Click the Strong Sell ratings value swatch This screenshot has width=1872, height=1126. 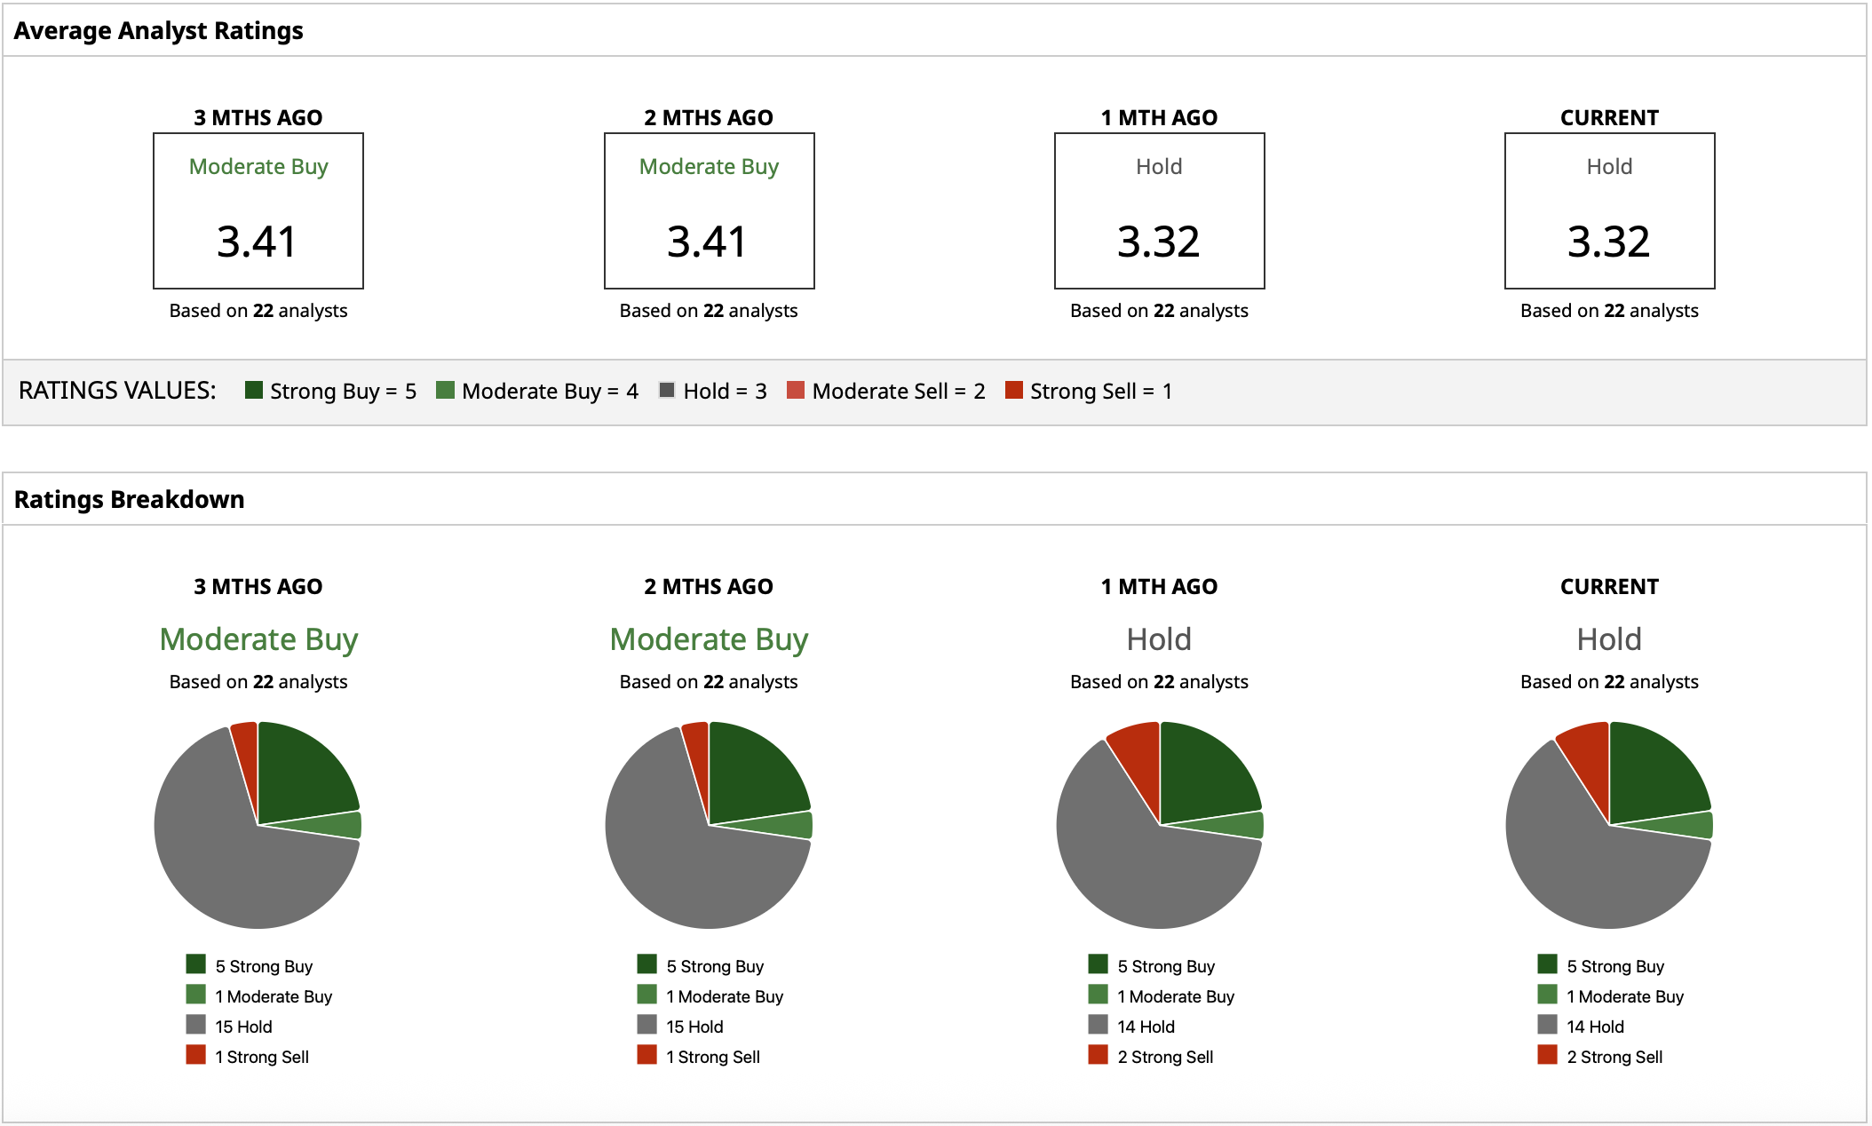1013,390
